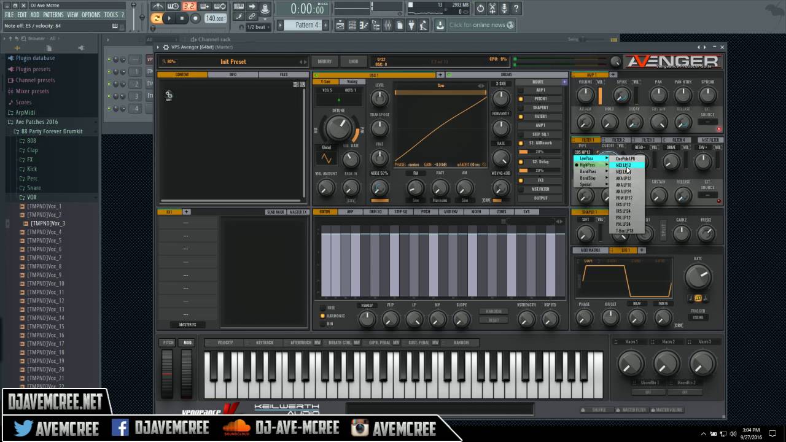Image resolution: width=786 pixels, height=442 pixels.
Task: Expand the HighPass filter submenu
Action: point(591,165)
